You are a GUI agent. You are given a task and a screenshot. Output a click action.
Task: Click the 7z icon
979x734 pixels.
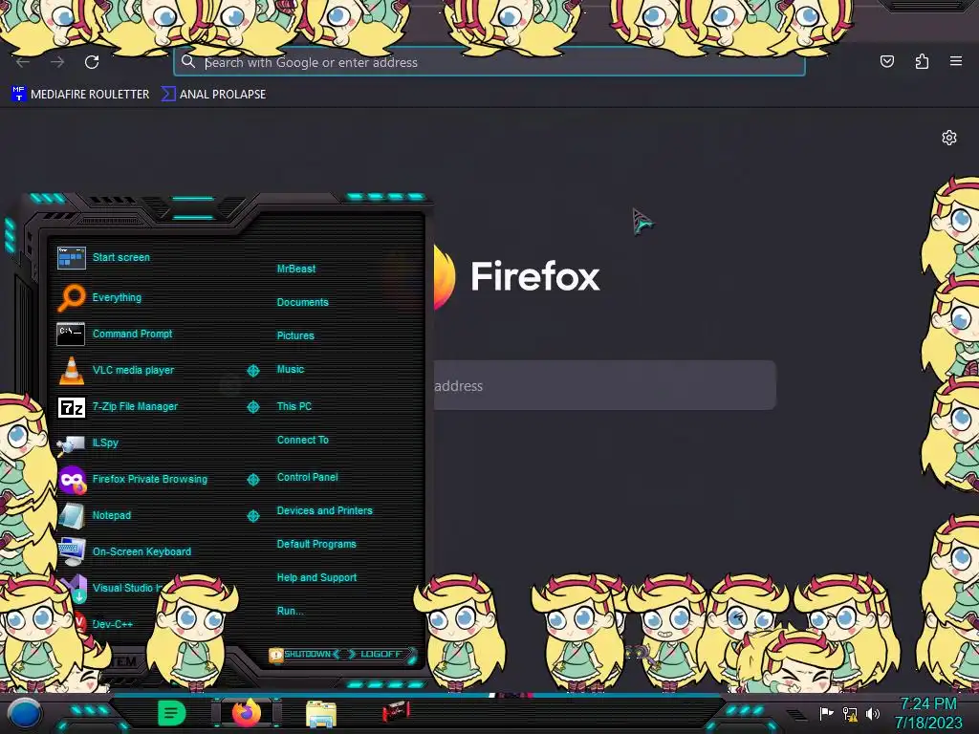(71, 407)
